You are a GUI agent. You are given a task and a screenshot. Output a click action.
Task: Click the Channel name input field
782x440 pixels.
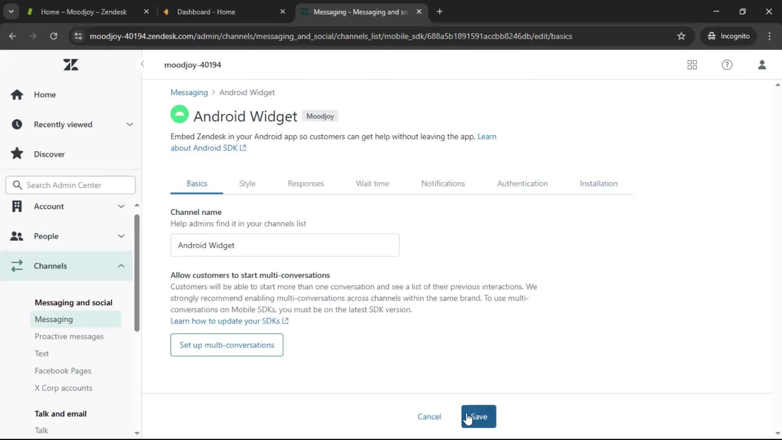point(285,245)
